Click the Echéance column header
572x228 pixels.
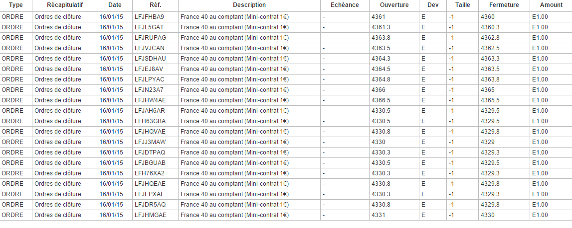(x=345, y=5)
